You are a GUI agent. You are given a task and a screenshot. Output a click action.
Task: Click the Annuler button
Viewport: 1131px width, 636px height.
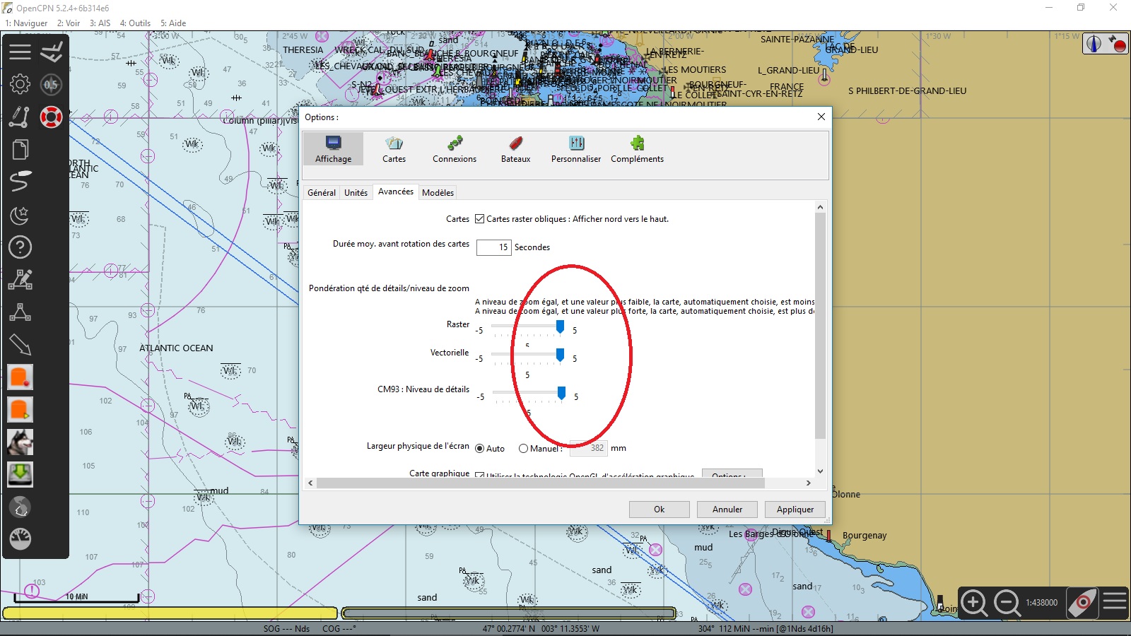tap(727, 510)
